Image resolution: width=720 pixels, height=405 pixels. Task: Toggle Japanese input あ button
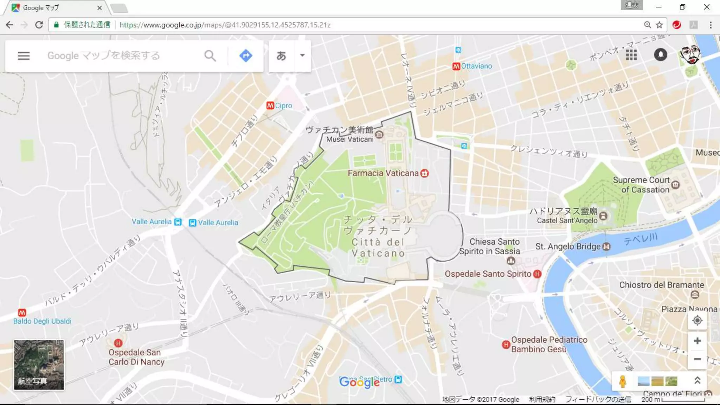pyautogui.click(x=281, y=56)
